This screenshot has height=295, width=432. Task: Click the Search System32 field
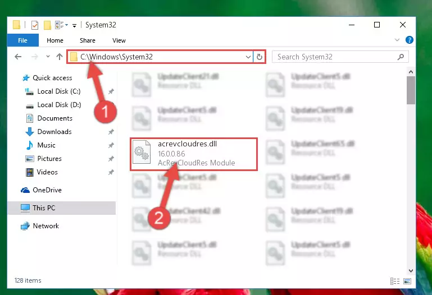tap(340, 57)
